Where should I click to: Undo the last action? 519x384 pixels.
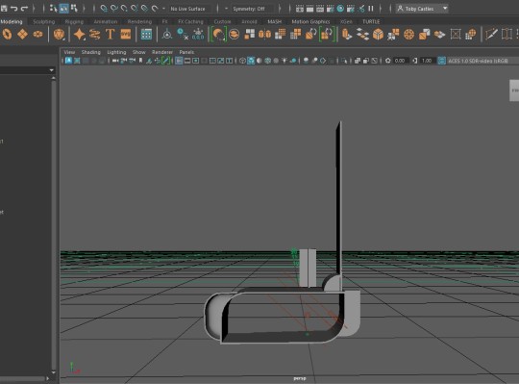pyautogui.click(x=13, y=9)
